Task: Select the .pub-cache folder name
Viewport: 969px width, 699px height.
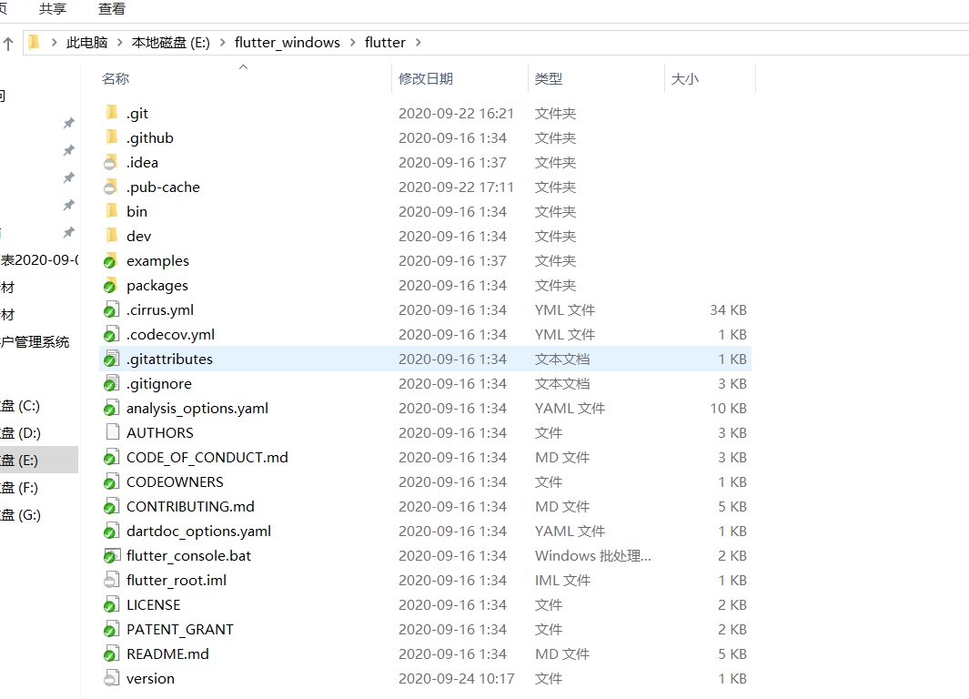Action: pyautogui.click(x=163, y=187)
